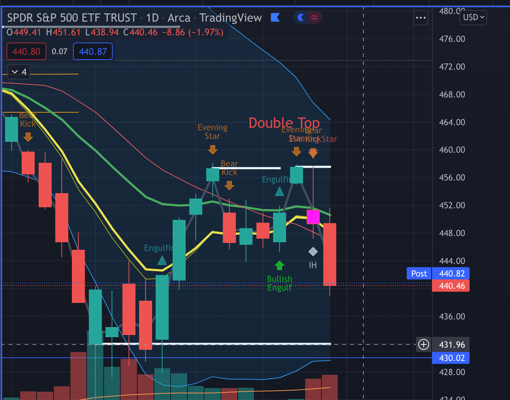Viewport: 510px width, 400px height.
Task: Click the blue 430.02 price line label
Action: click(x=451, y=358)
